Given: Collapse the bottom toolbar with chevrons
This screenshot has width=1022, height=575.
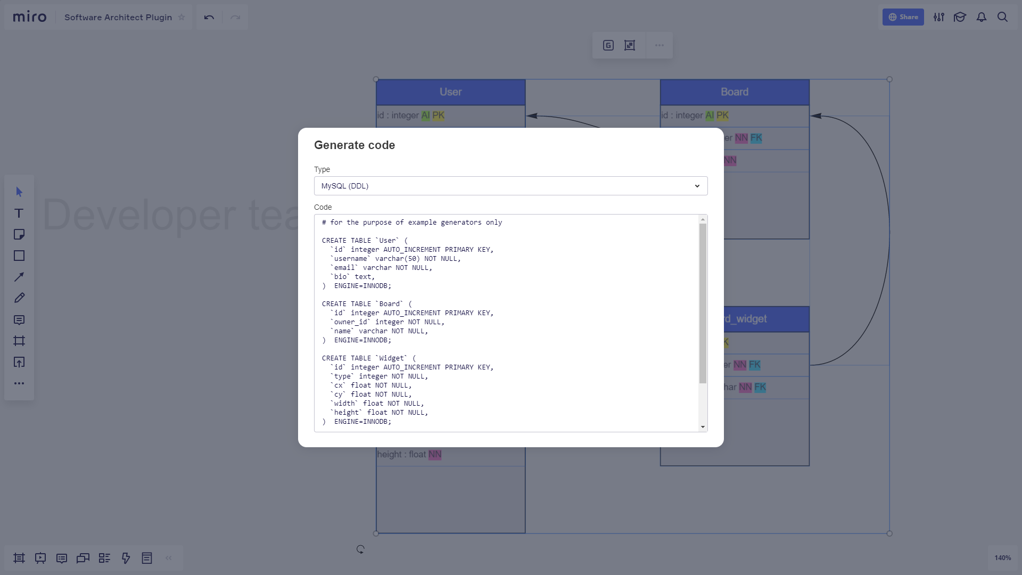Looking at the screenshot, I should pos(169,558).
